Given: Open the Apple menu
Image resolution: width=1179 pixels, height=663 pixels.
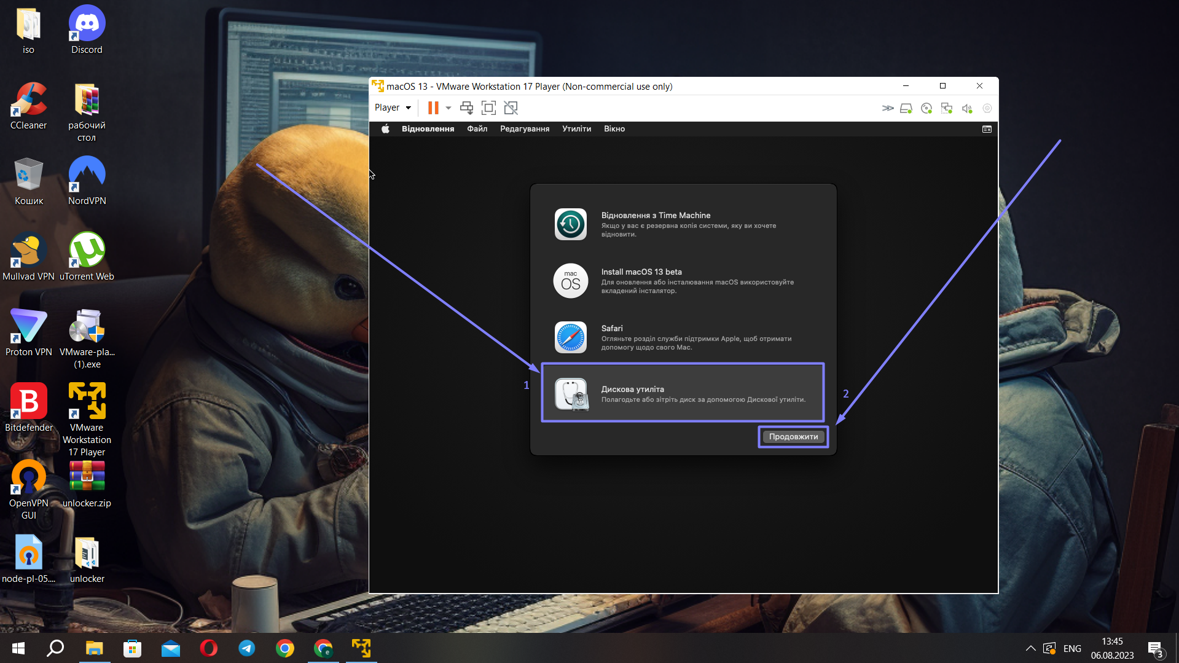Looking at the screenshot, I should pos(385,129).
